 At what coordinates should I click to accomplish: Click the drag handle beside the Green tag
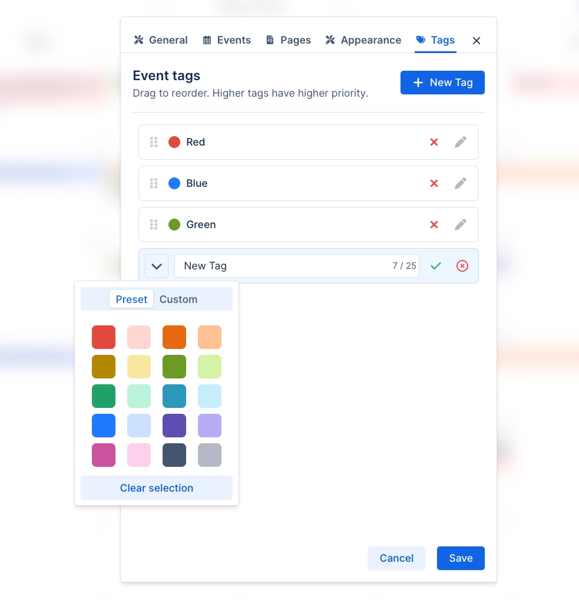154,225
